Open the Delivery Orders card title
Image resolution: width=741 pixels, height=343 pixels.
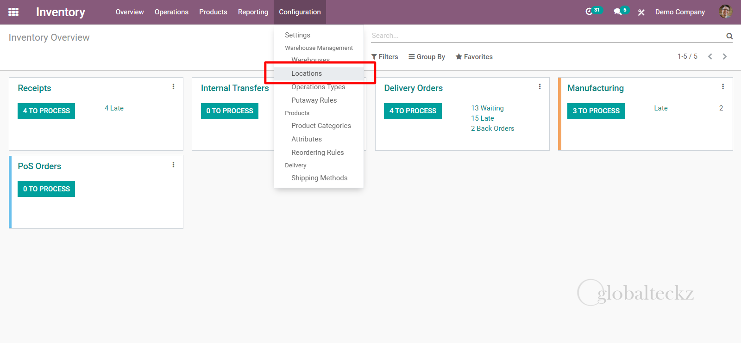pyautogui.click(x=413, y=88)
